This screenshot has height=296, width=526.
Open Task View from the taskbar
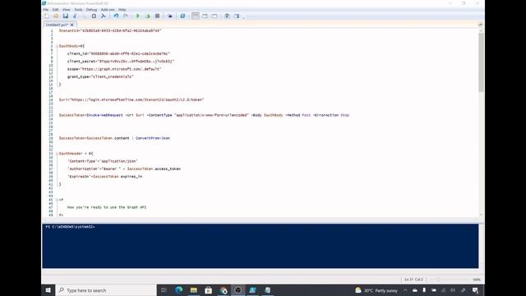(x=164, y=290)
